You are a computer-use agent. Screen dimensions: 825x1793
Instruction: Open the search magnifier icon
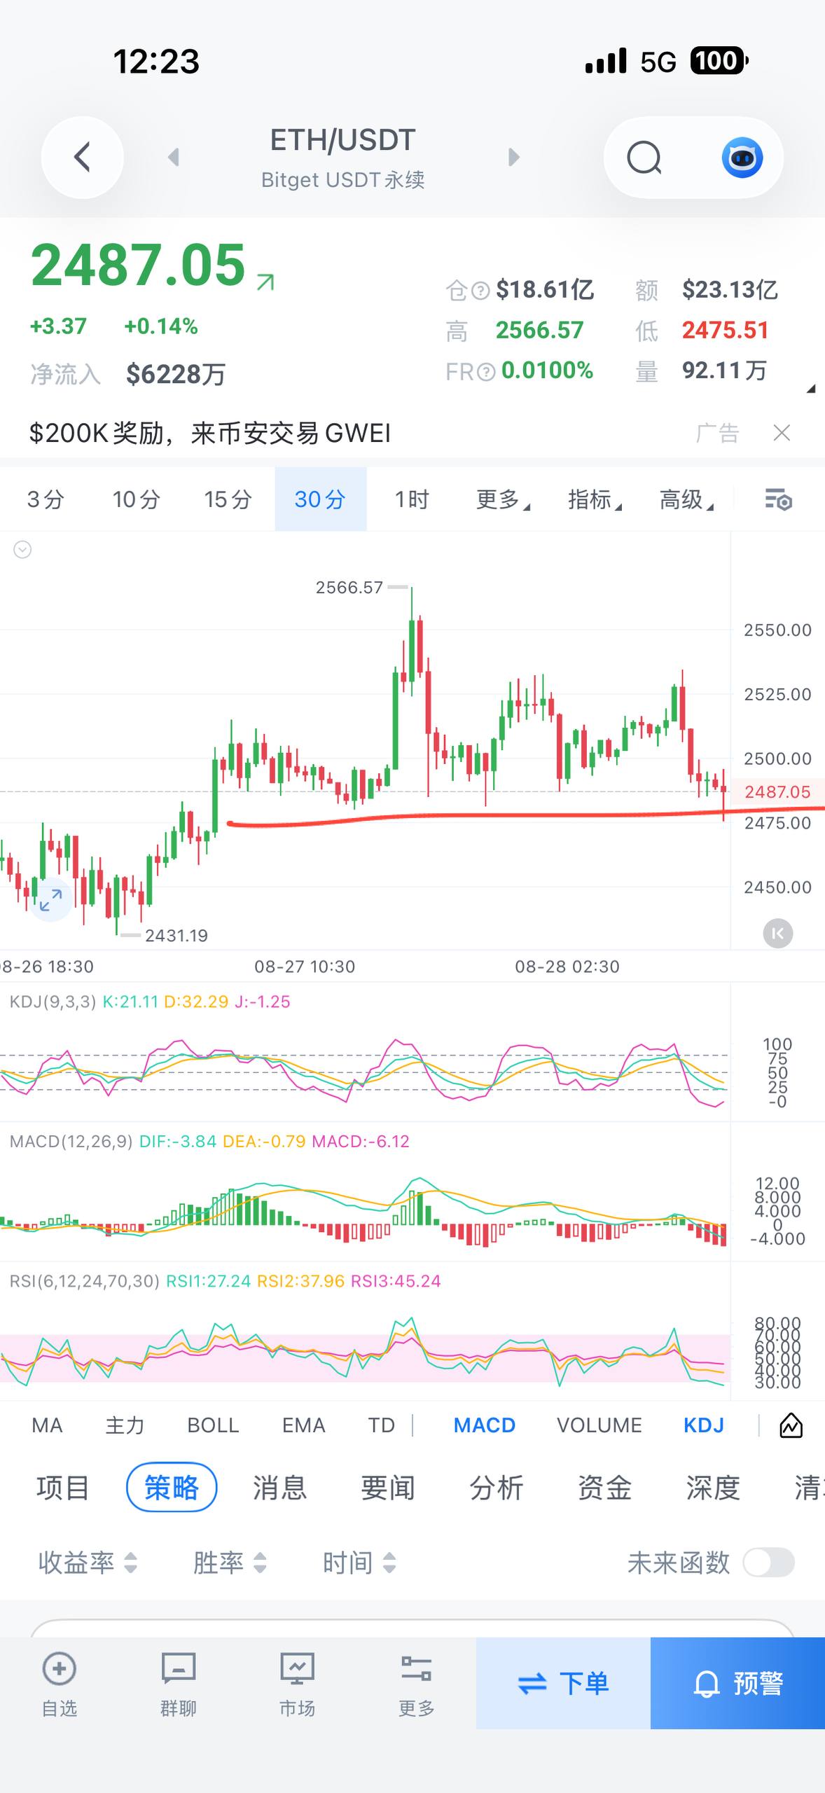644,157
